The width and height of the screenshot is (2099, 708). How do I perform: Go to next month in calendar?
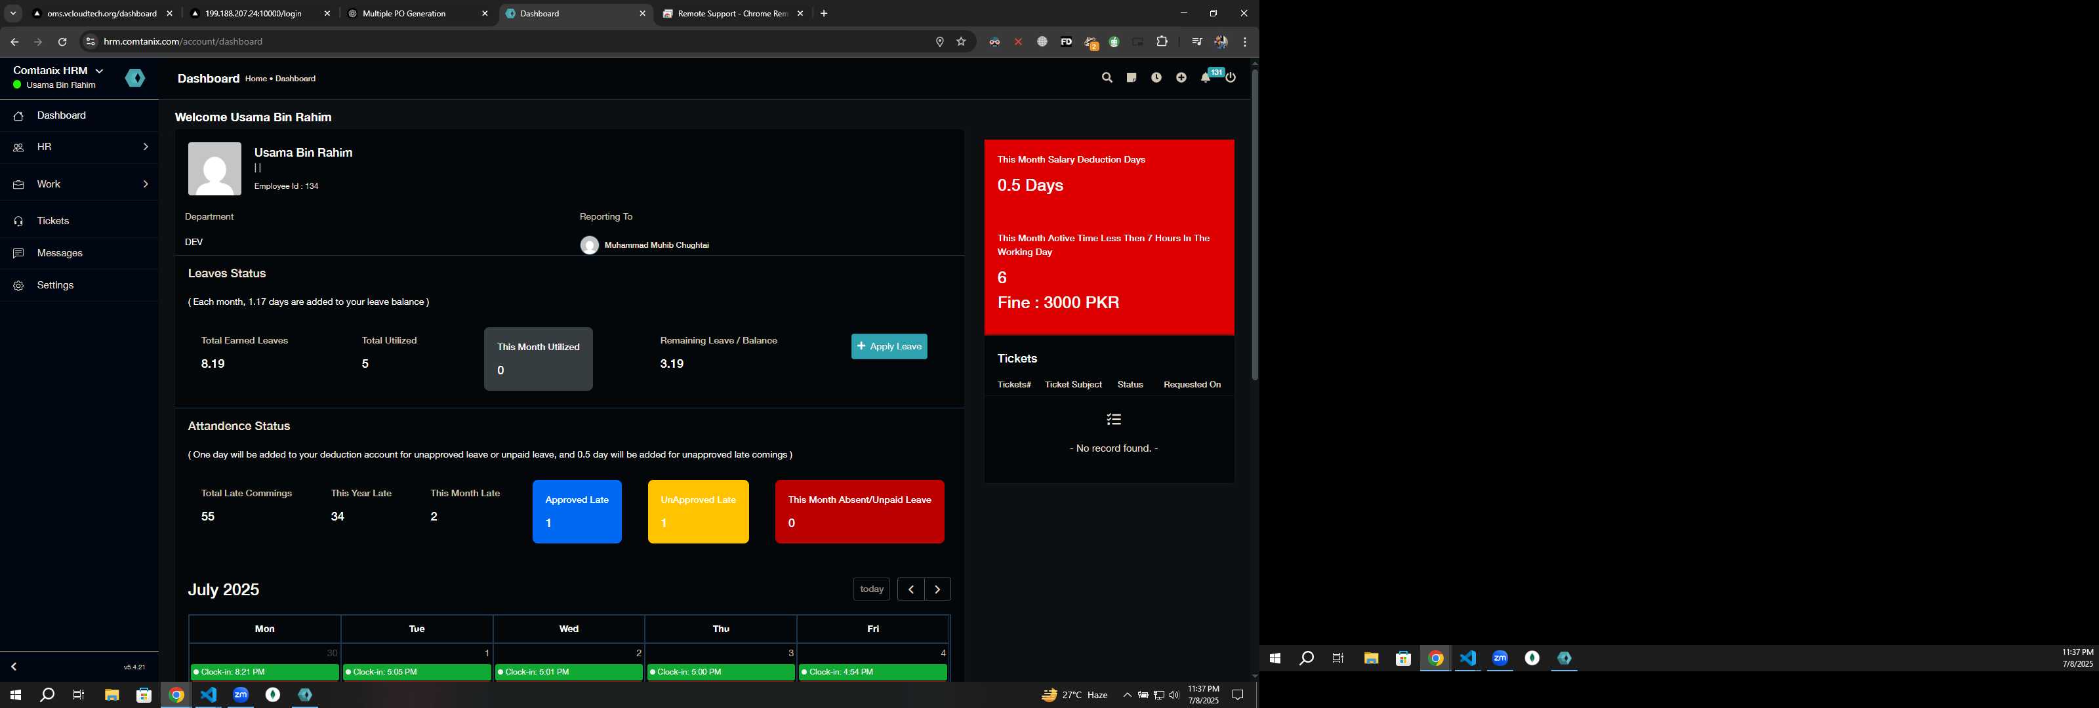tap(938, 589)
